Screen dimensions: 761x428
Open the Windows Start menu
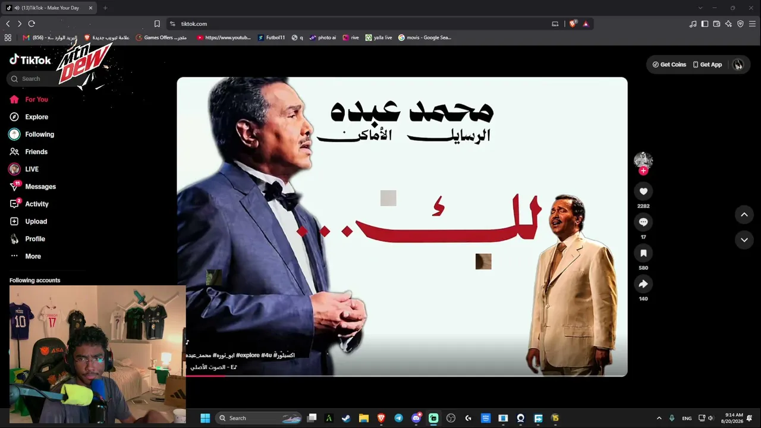pos(205,418)
